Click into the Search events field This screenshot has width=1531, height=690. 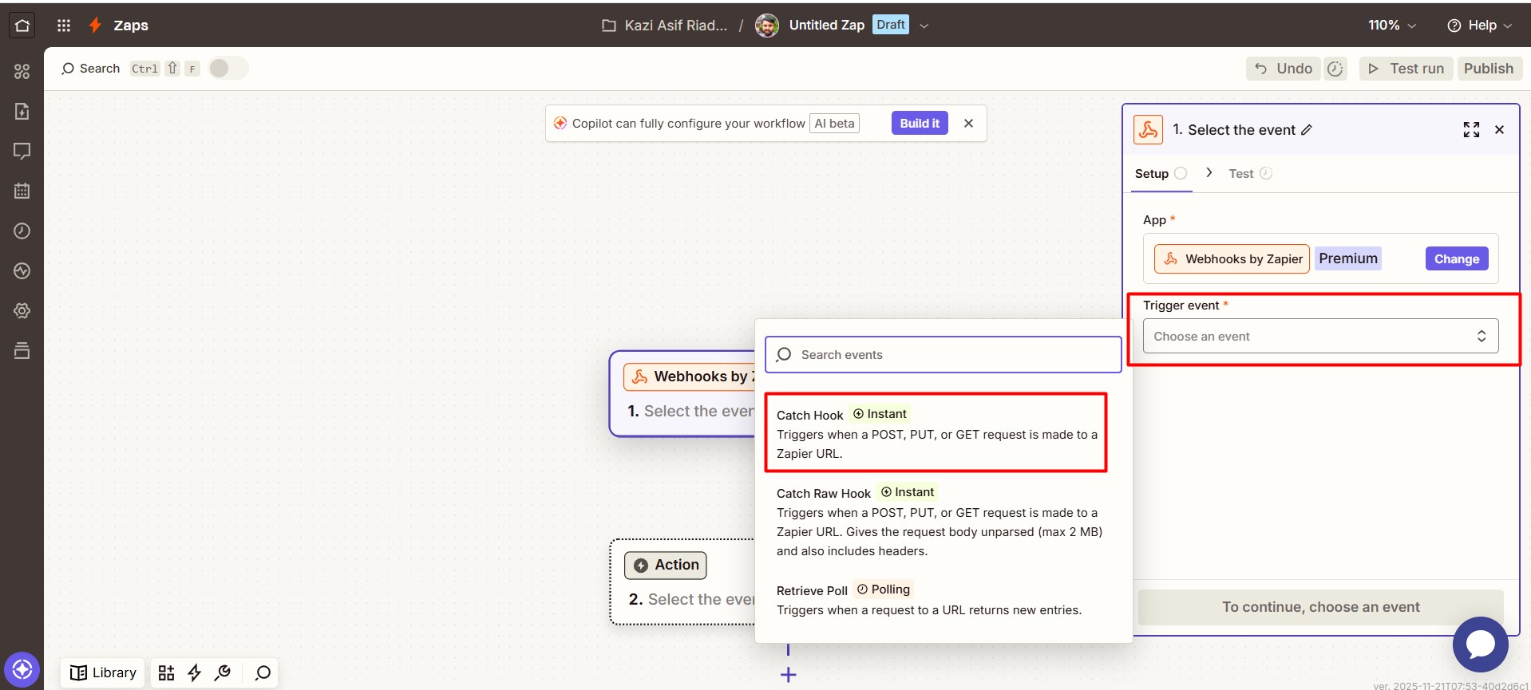pyautogui.click(x=943, y=355)
